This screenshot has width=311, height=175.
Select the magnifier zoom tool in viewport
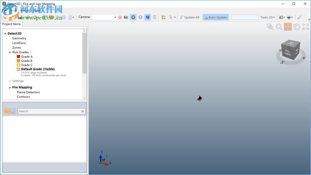point(279,27)
